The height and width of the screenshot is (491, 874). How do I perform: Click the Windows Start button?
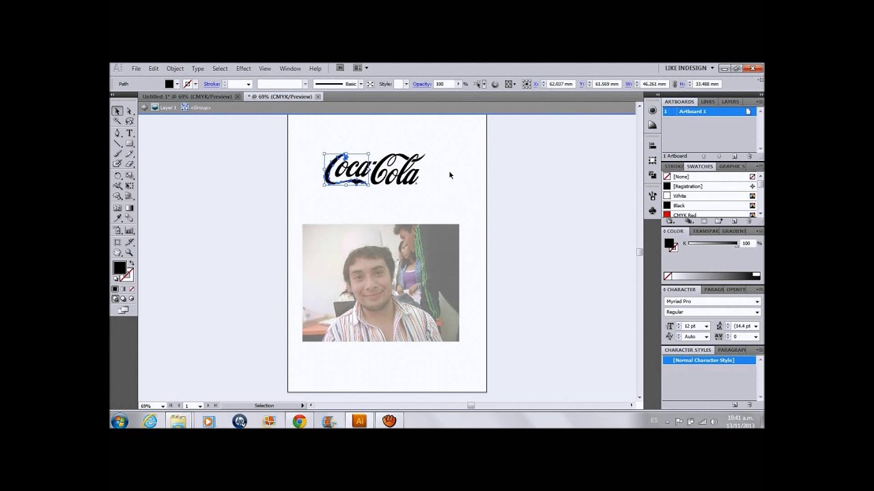pyautogui.click(x=119, y=421)
